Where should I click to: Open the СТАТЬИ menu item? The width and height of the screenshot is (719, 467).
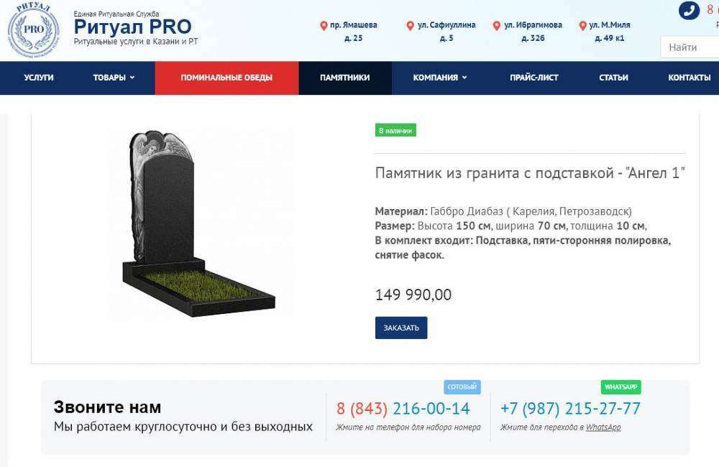(613, 78)
